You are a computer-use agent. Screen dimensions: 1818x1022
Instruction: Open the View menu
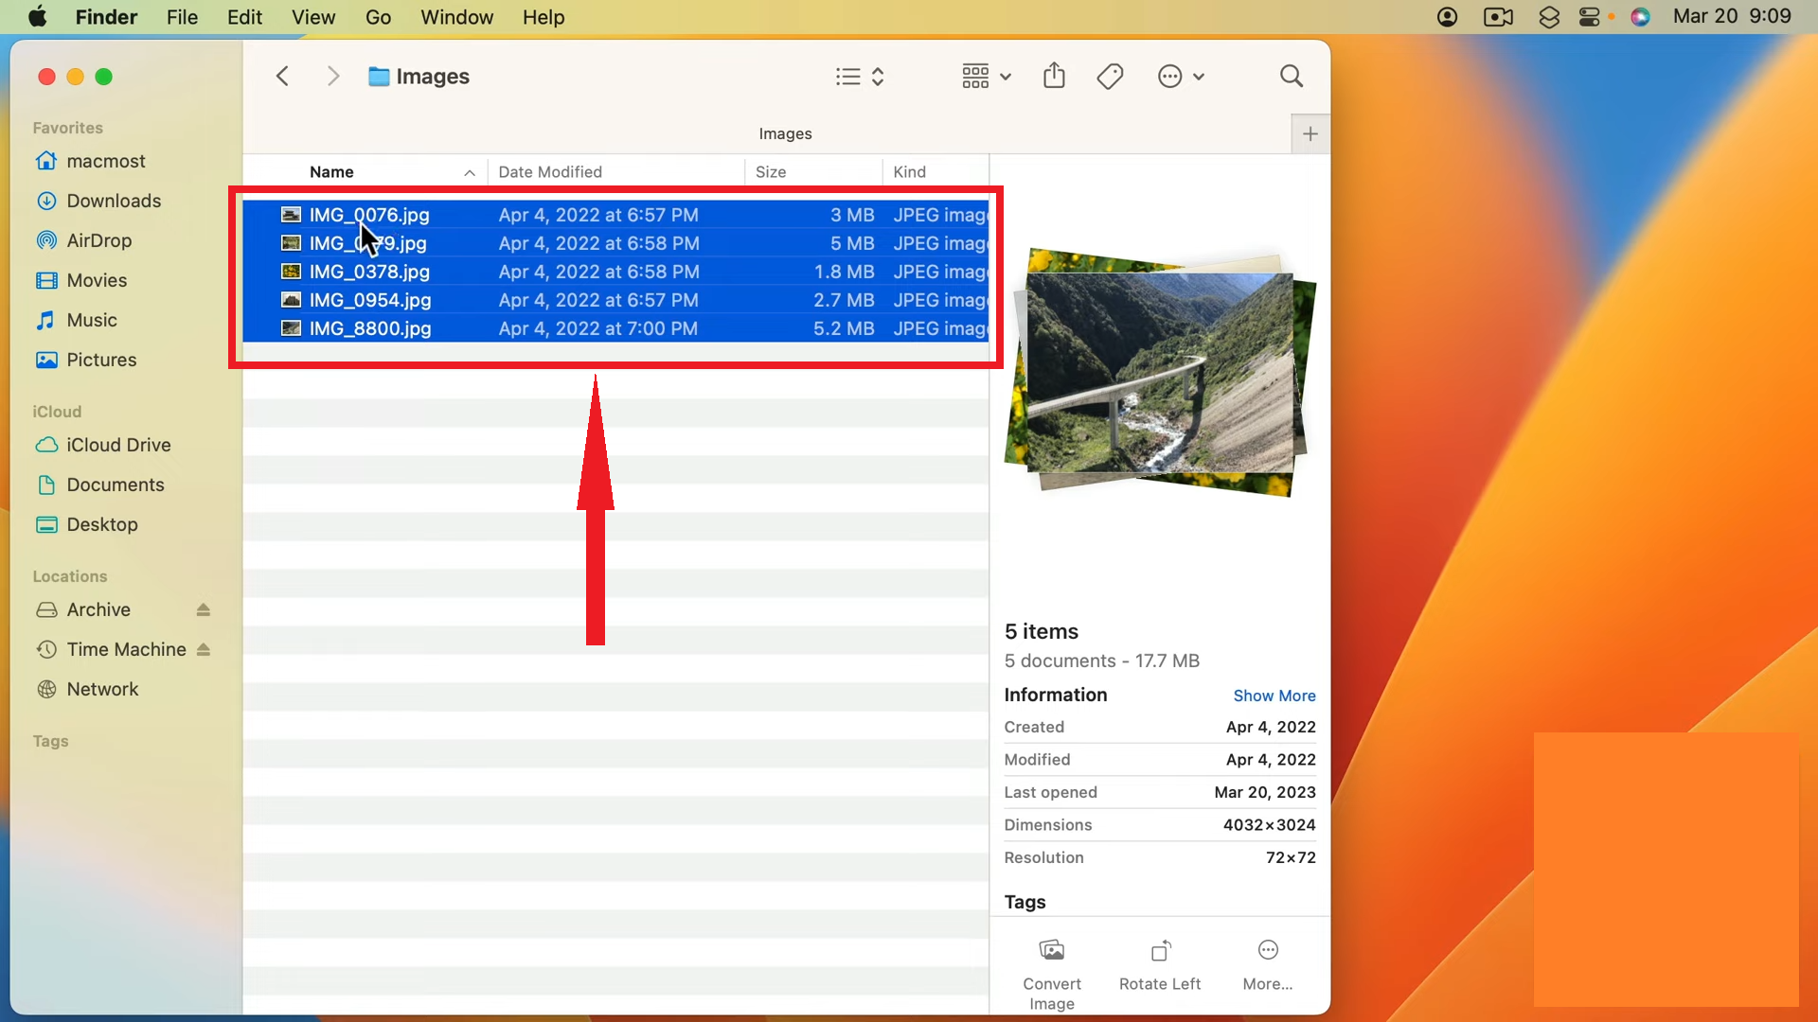[x=312, y=17]
